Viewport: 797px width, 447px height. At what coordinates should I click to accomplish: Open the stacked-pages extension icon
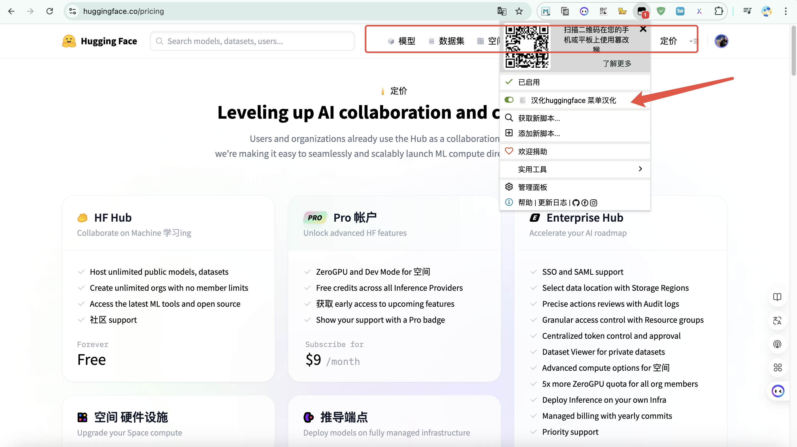(565, 11)
